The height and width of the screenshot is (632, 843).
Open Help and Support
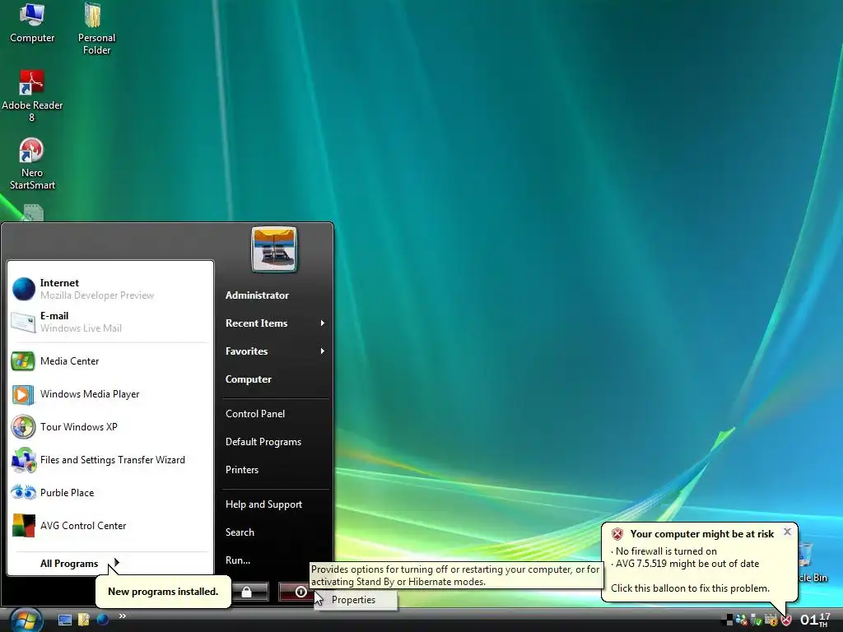coord(275,504)
